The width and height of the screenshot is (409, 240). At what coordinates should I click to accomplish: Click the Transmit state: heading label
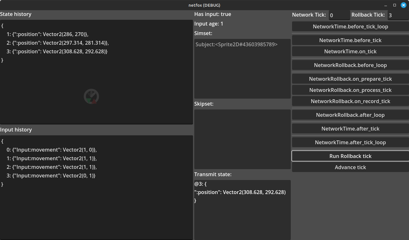(213, 174)
